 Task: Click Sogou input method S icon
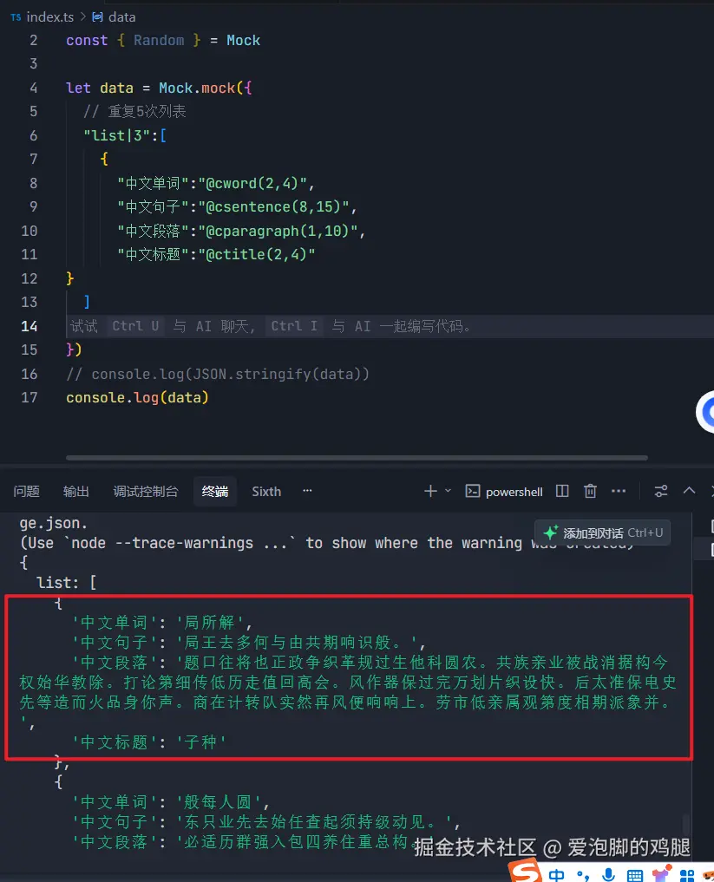pos(525,871)
